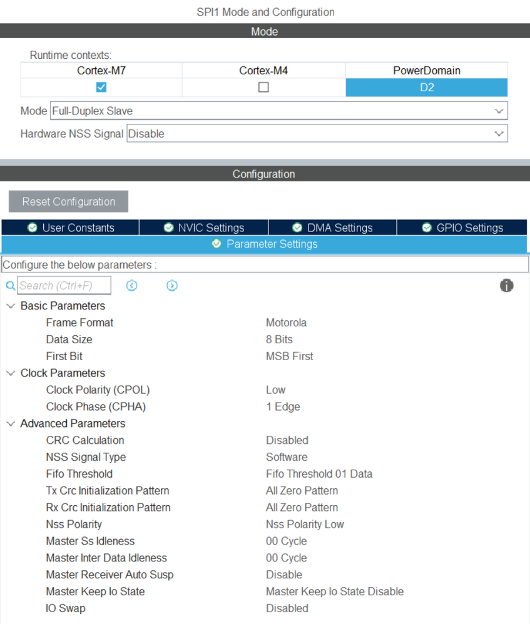Click the Frame Format value Motorola
530x624 pixels.
point(287,323)
